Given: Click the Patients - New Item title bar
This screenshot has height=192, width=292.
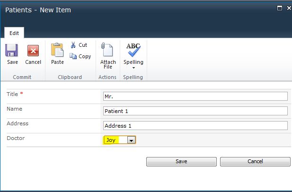Looking at the screenshot, I should [x=142, y=9].
